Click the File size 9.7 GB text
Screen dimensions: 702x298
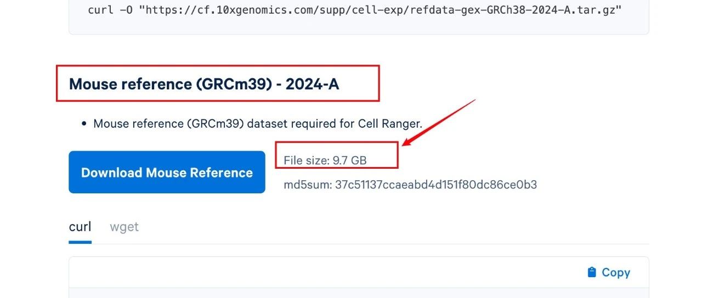325,161
